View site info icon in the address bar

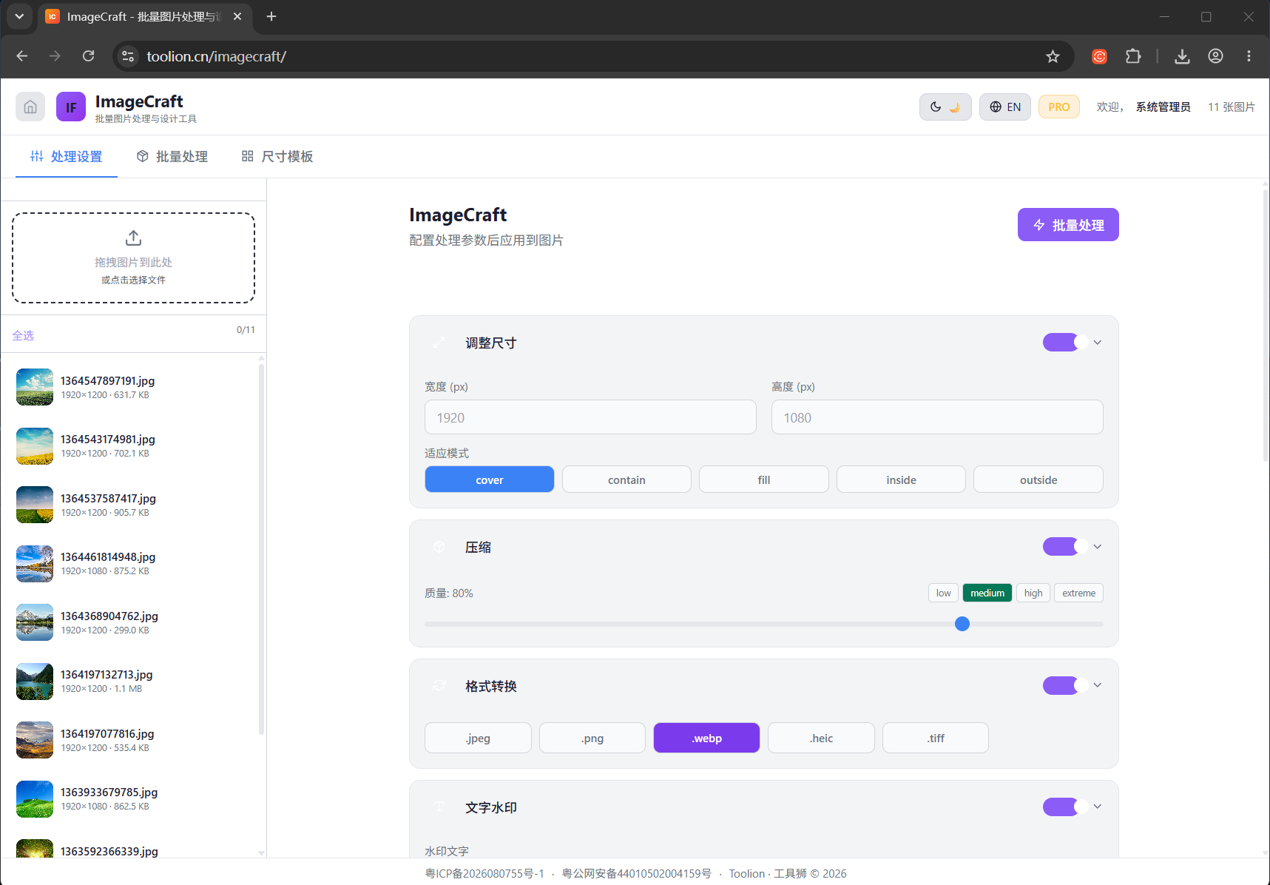click(x=128, y=56)
